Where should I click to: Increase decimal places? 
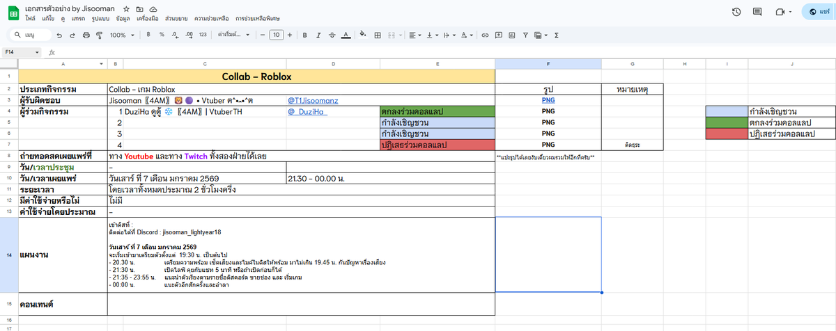pos(189,35)
